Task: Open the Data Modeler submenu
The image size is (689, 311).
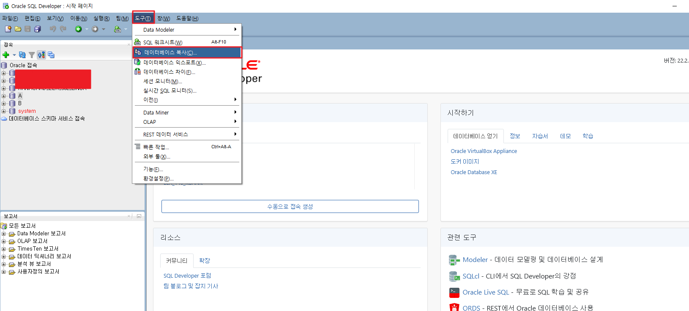Action: pyautogui.click(x=187, y=30)
